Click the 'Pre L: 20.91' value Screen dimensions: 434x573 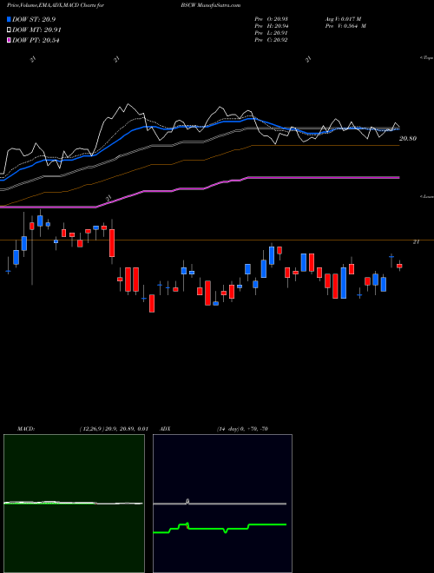click(x=272, y=33)
